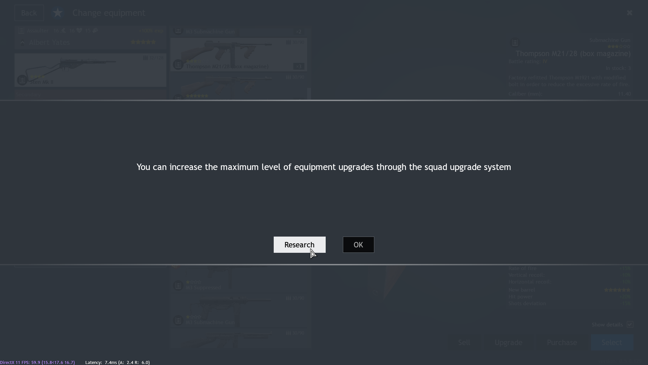Click the blue Select button
648x365 pixels.
tap(612, 342)
